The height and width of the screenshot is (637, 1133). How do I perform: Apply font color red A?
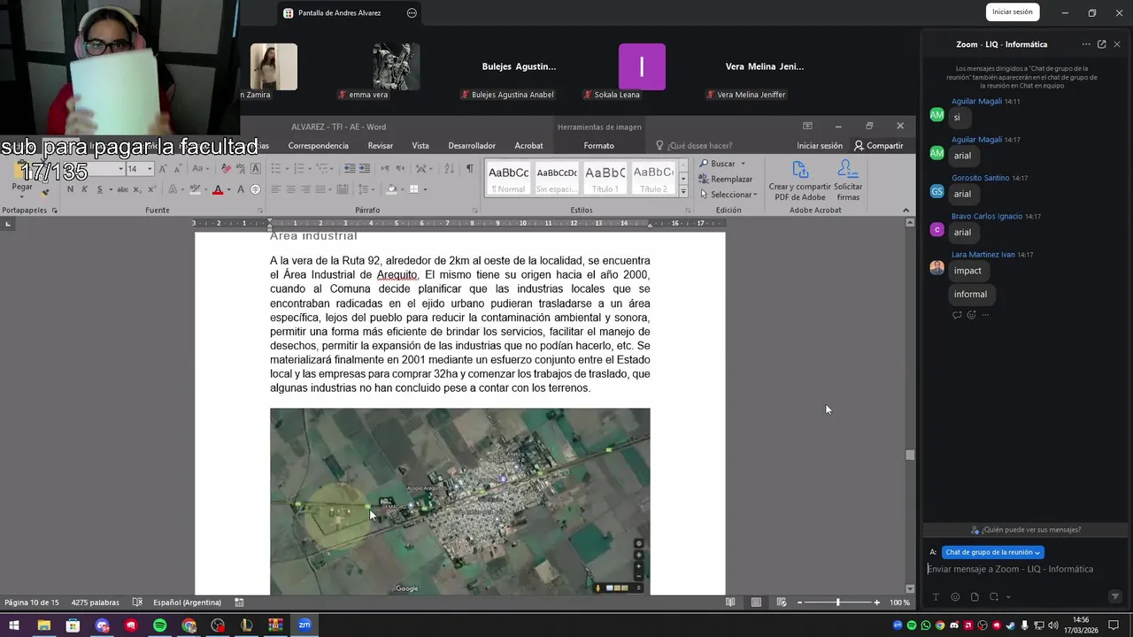point(218,189)
